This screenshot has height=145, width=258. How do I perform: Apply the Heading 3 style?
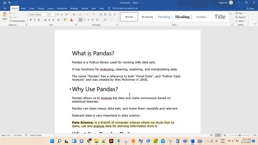pos(202,17)
